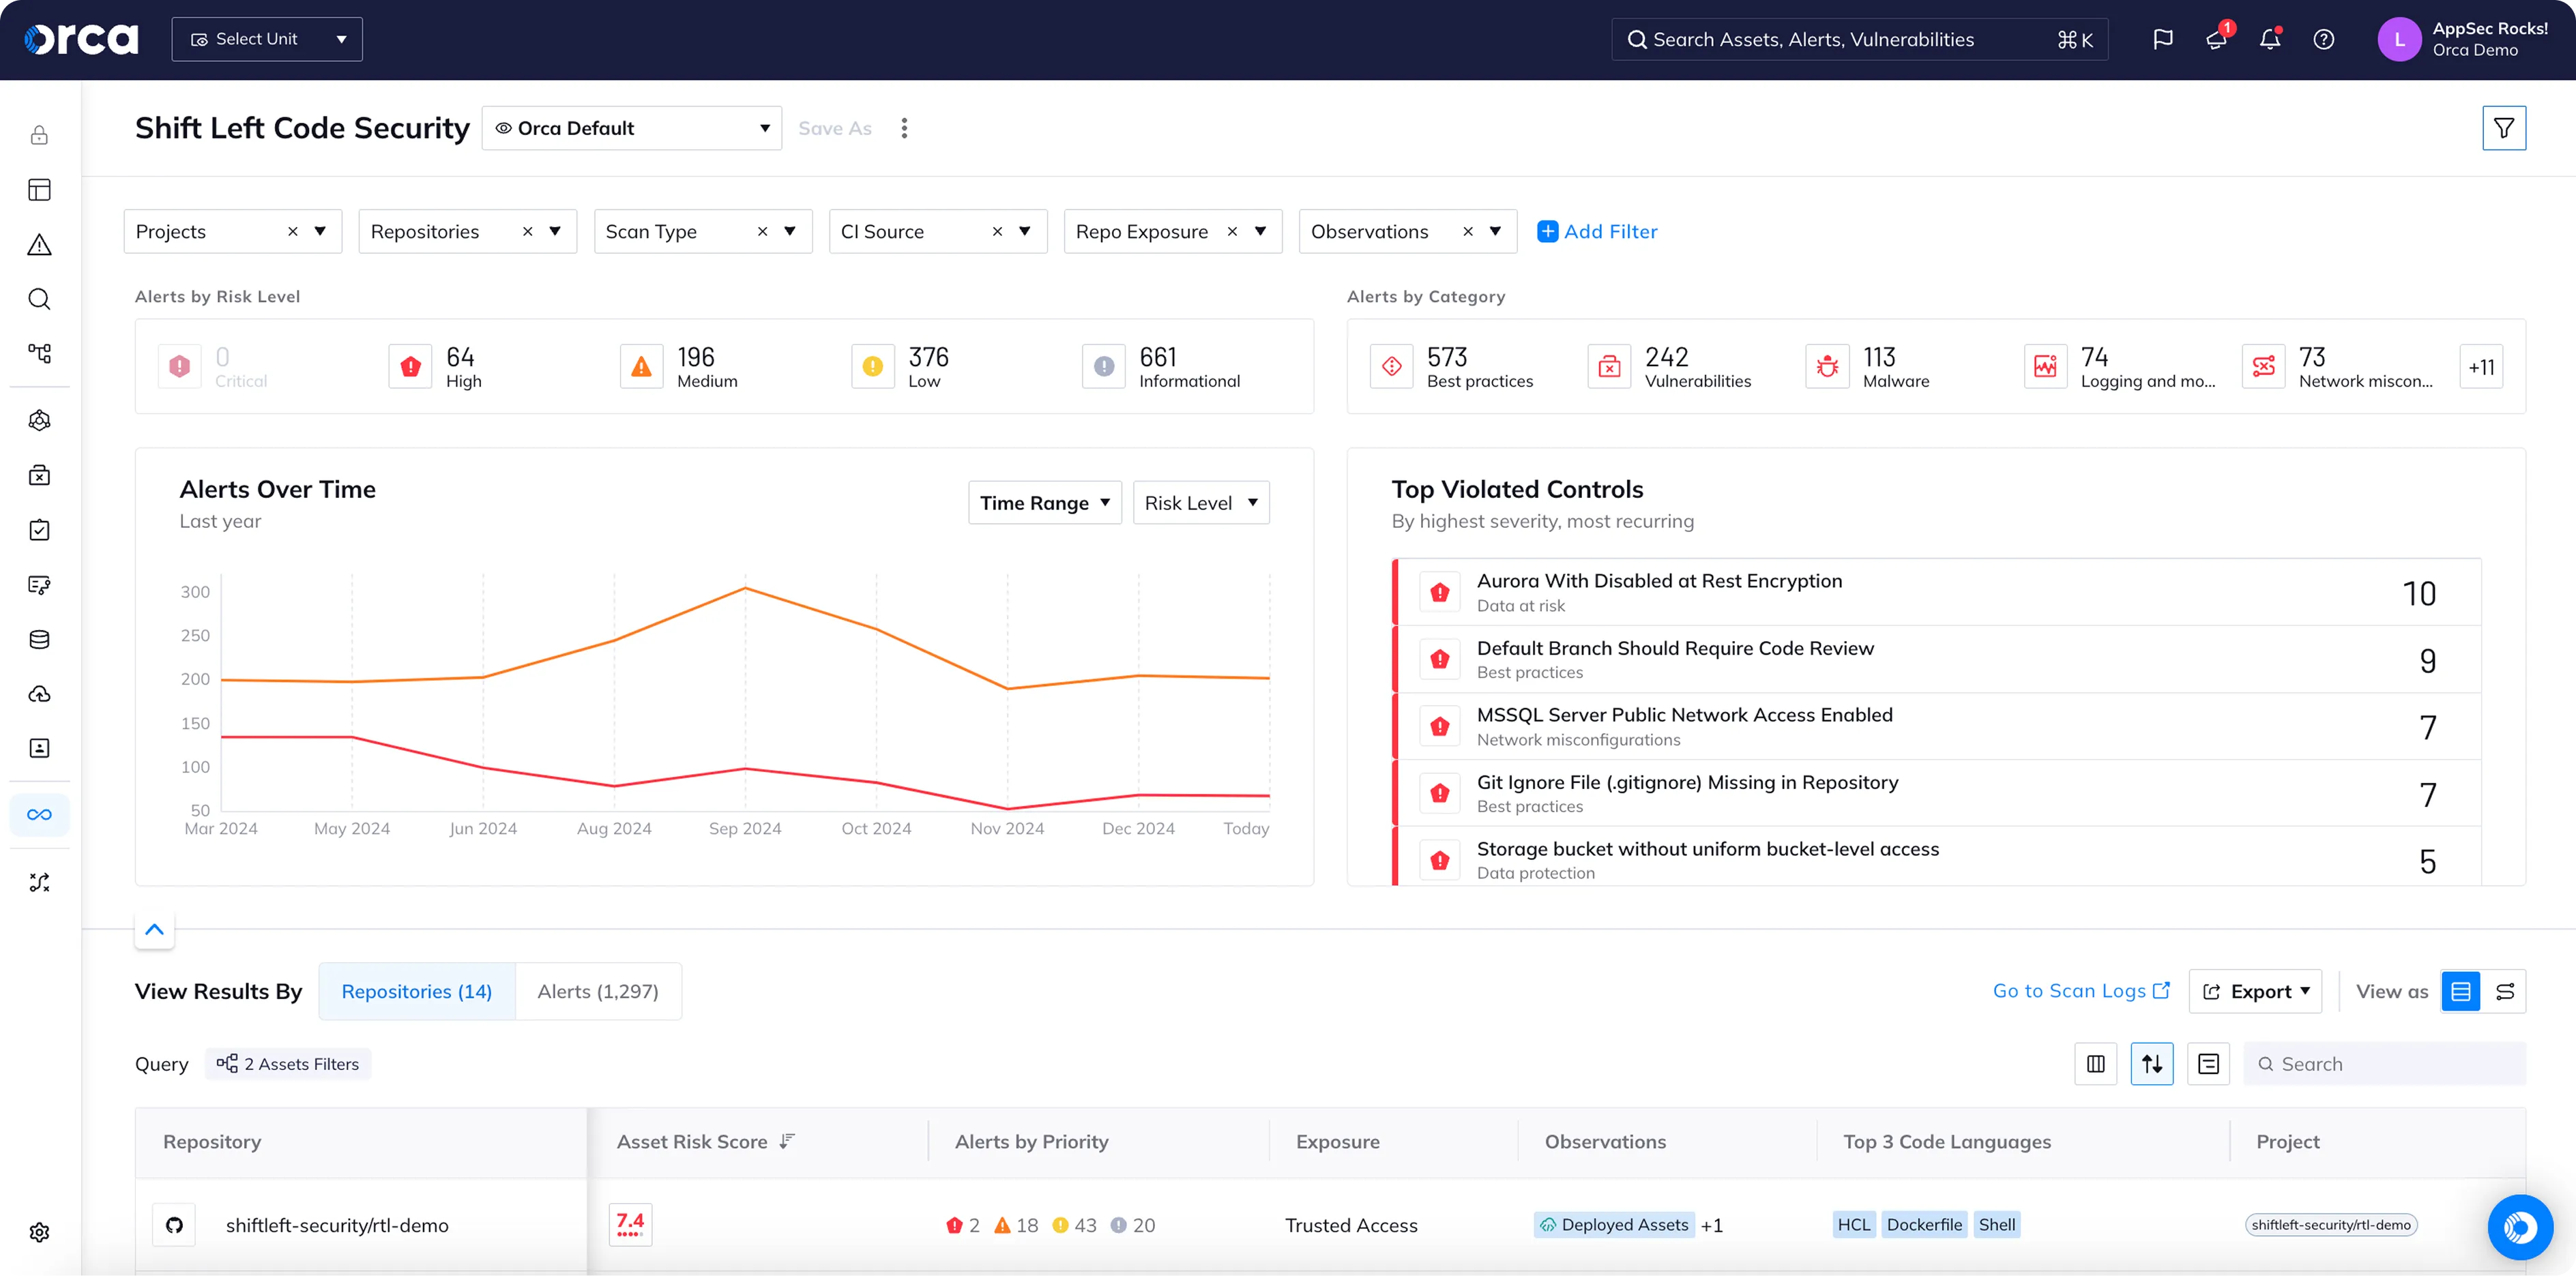Open the settings gear in sidebar
The image size is (2576, 1276).
tap(39, 1232)
